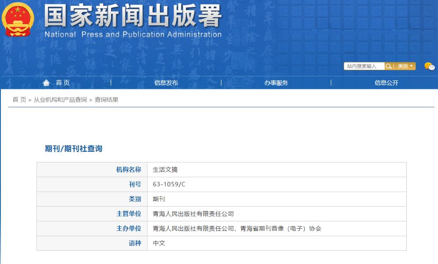This screenshot has height=264, width=438.
Task: Click the home house icon in navbar
Action: [46, 83]
